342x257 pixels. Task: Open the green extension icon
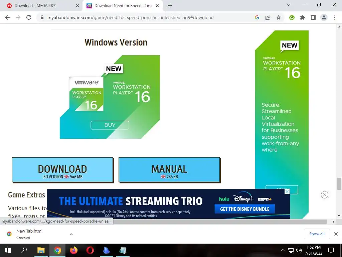point(292,17)
